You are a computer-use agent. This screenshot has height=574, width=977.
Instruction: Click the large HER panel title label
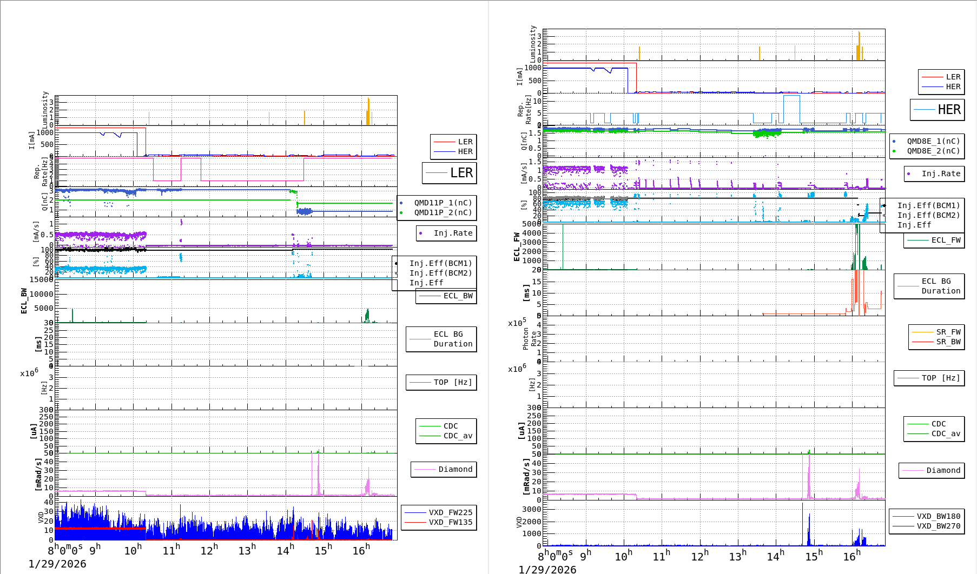949,110
